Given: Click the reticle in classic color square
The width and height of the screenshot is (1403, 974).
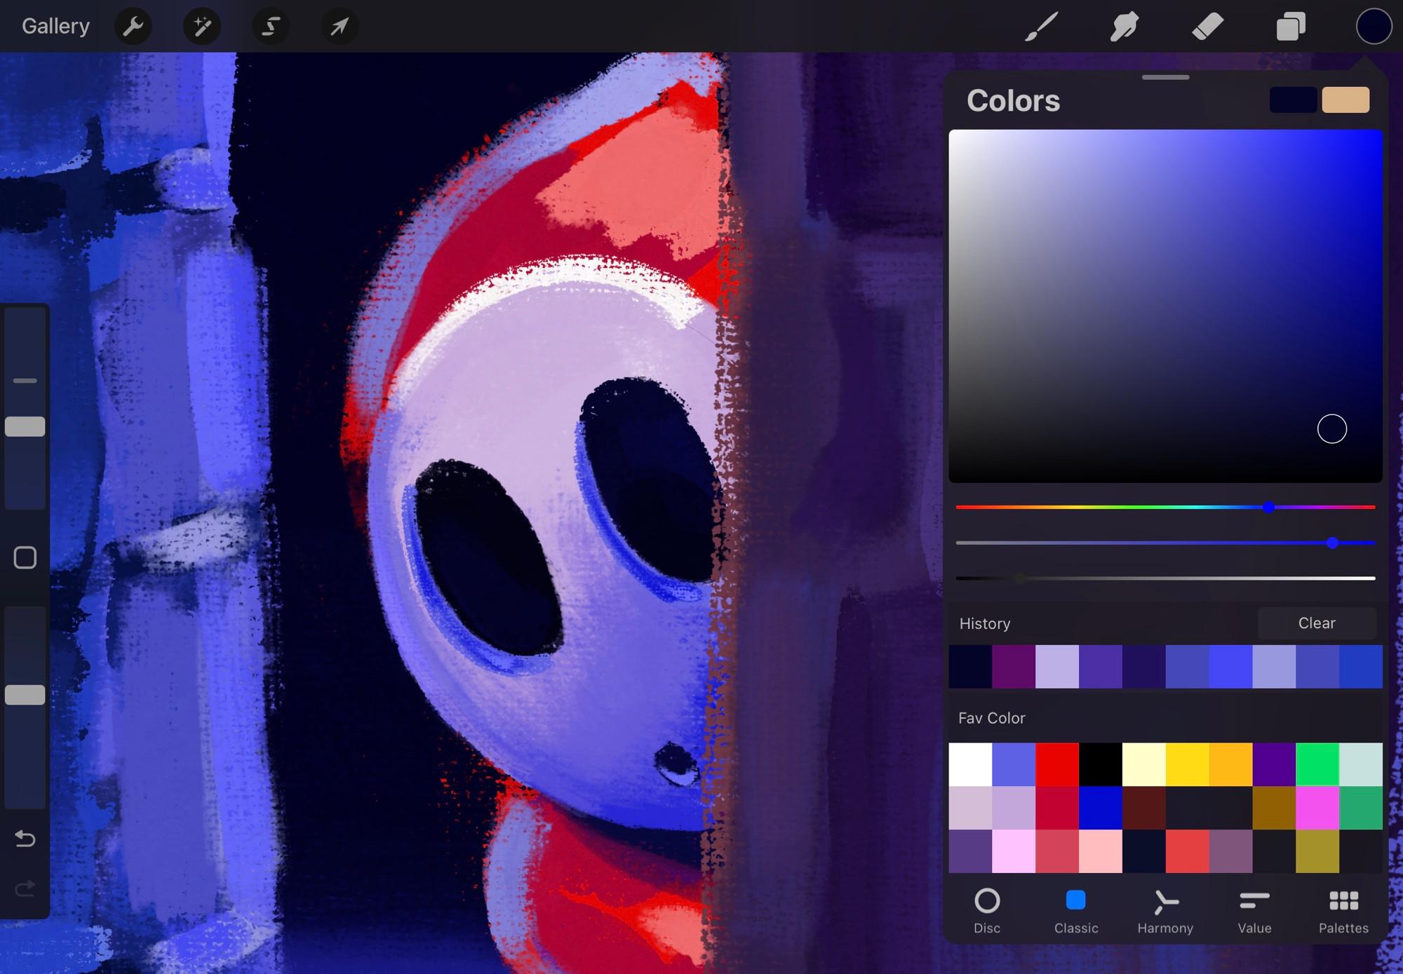Looking at the screenshot, I should pos(1331,429).
